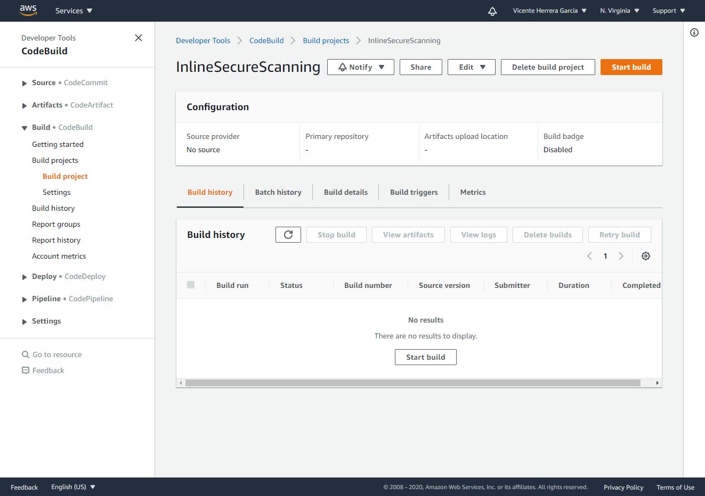Viewport: 705px width, 496px height.
Task: Click the Status column header
Action: [291, 285]
